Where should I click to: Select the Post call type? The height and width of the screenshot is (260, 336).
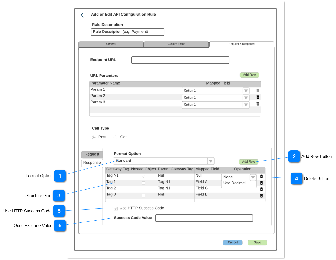click(x=94, y=137)
